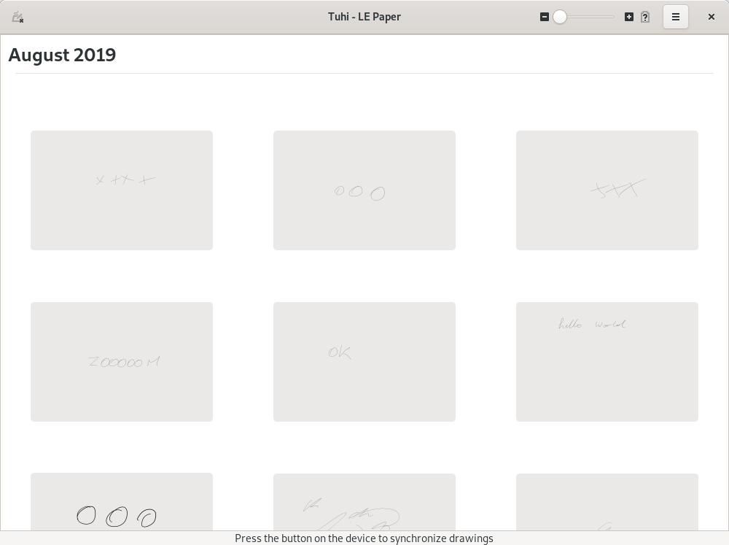Open the drawing with three bold circles
729x545 pixels.
[x=122, y=502]
